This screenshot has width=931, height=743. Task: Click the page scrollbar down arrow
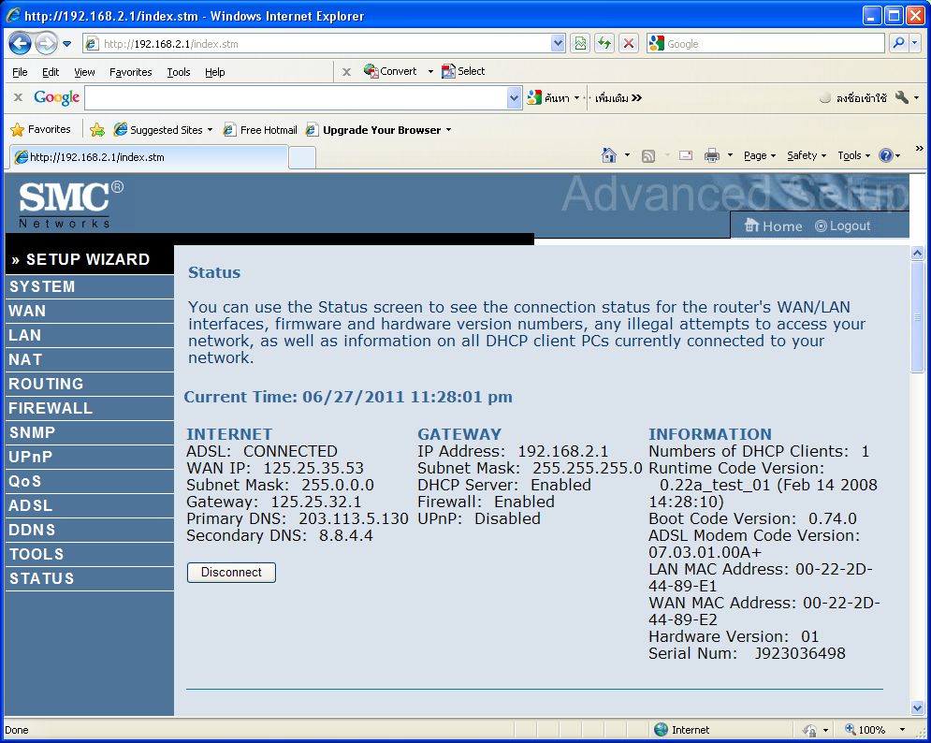(x=917, y=707)
